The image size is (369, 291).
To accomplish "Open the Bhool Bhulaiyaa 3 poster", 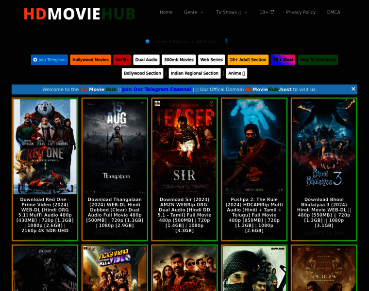I will coord(324,146).
